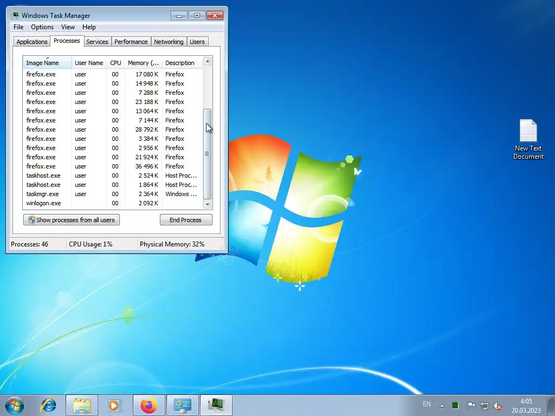Open Windows Media Player from taskbar
555x416 pixels.
click(115, 405)
